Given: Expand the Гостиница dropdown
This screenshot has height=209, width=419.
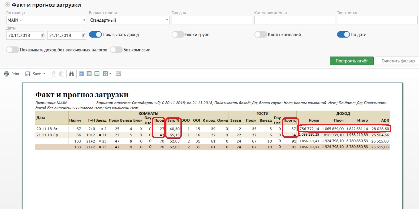Looking at the screenshot, I should pyautogui.click(x=84, y=20).
